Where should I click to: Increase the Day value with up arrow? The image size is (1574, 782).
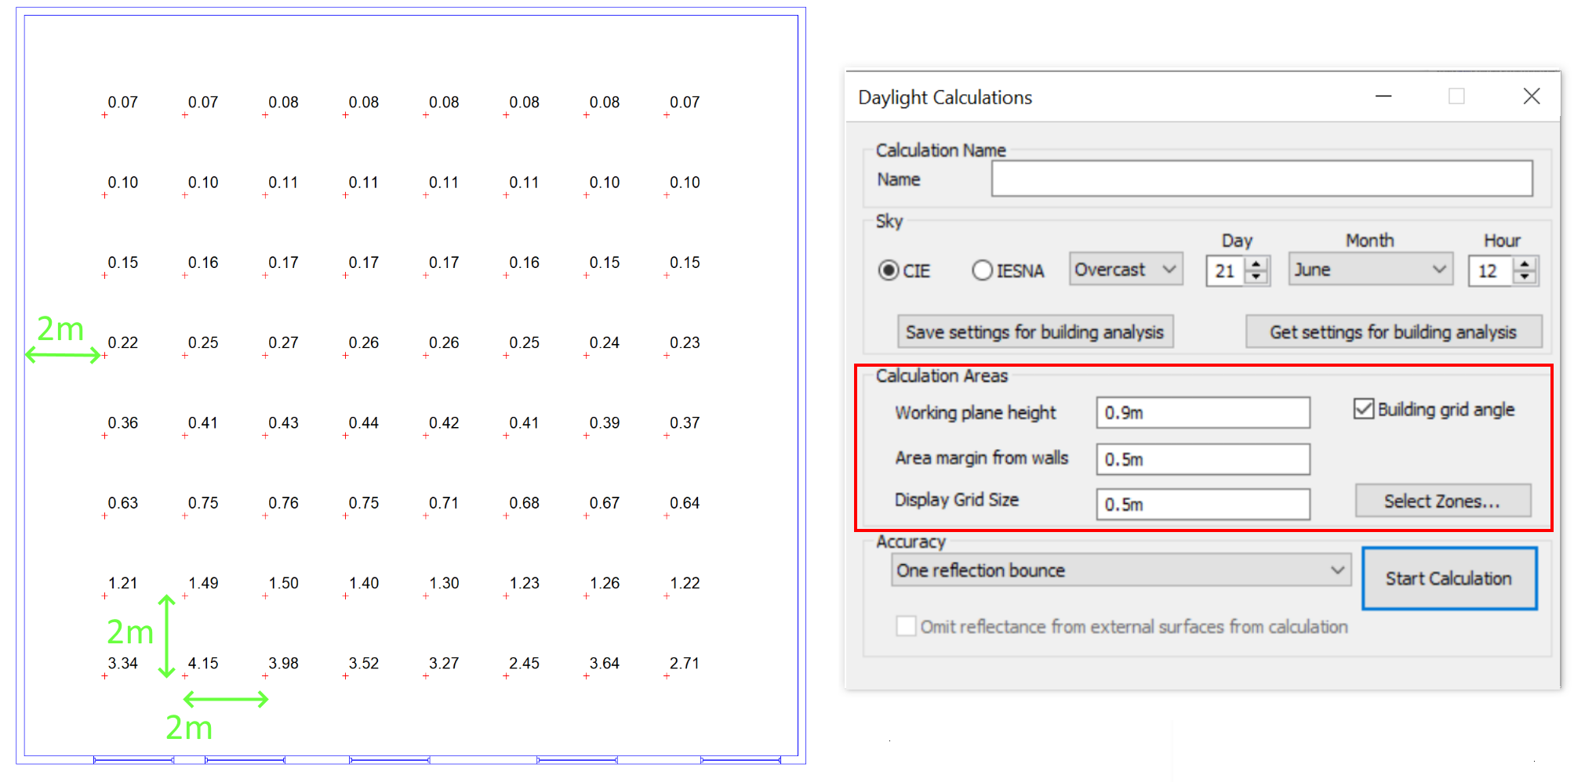1256,264
